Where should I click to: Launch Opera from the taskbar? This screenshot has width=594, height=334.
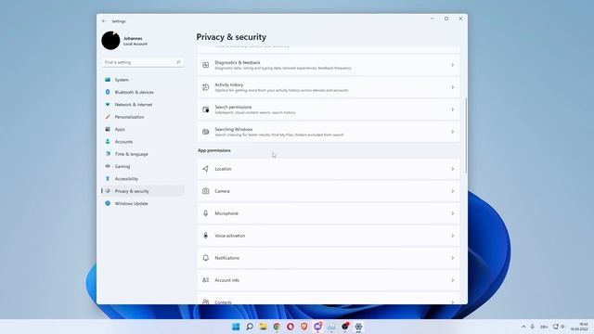[x=291, y=327]
